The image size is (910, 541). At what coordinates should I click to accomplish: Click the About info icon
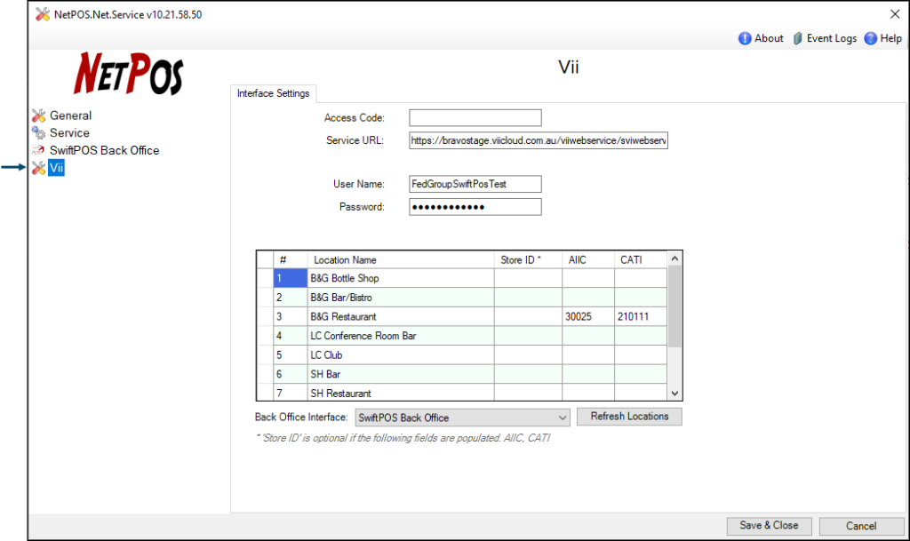click(x=745, y=38)
